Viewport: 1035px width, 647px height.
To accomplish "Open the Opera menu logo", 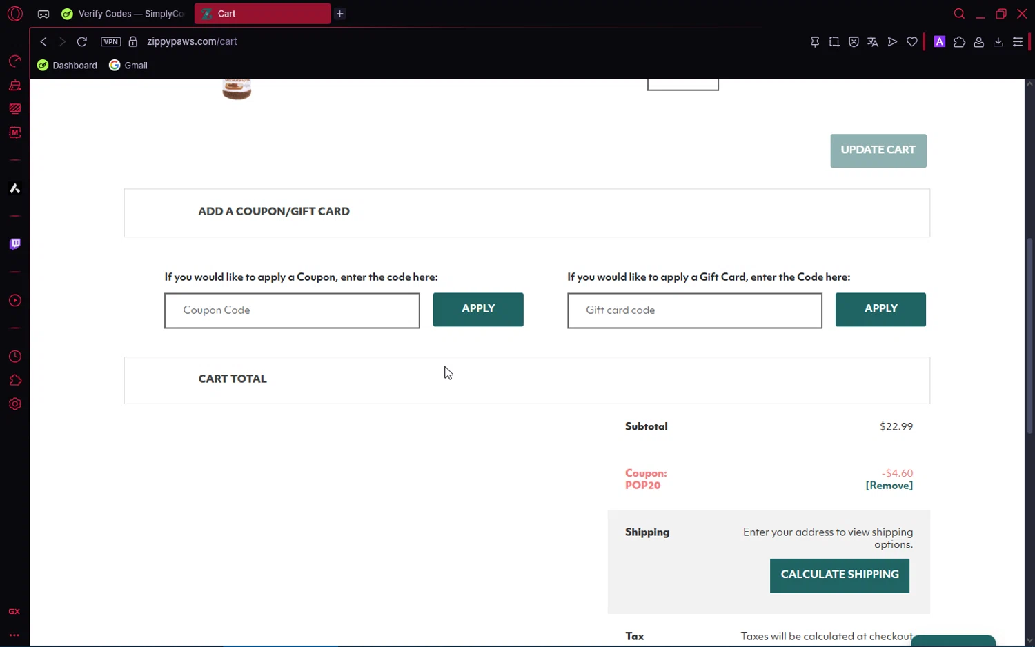I will (14, 14).
